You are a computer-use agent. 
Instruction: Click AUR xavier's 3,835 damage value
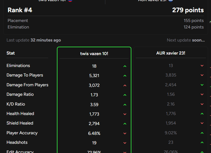coord(171,75)
